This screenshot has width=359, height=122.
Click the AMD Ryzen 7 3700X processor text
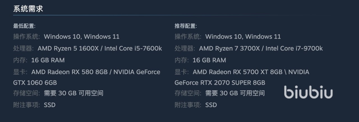pyautogui.click(x=230, y=49)
